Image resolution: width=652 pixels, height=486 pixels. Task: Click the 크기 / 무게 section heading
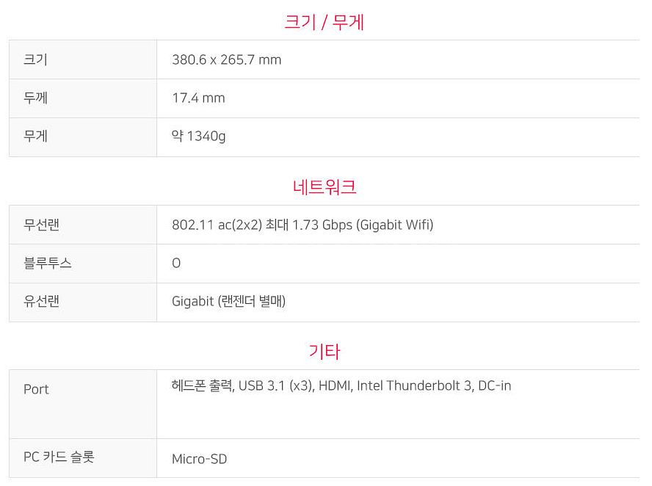tap(324, 21)
